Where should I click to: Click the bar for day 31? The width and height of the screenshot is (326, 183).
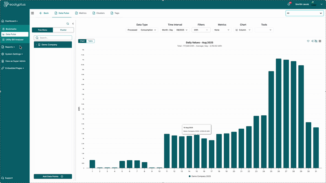point(316,148)
